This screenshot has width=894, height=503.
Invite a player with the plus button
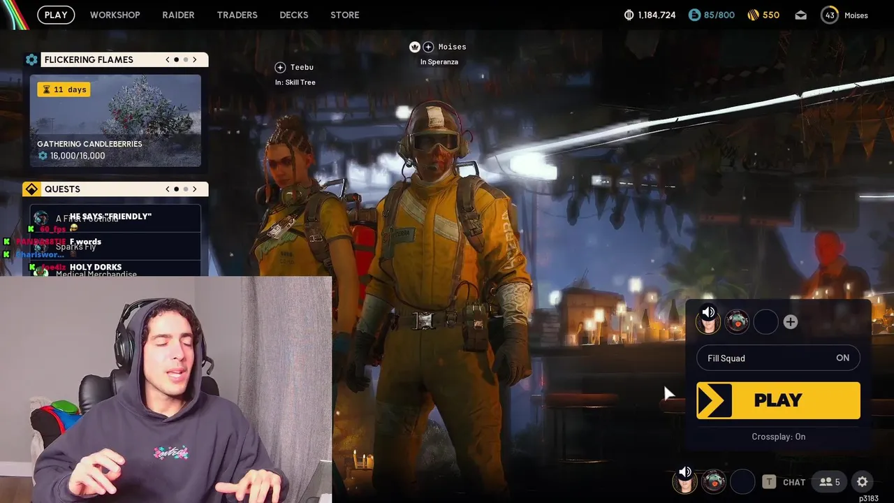pyautogui.click(x=790, y=321)
